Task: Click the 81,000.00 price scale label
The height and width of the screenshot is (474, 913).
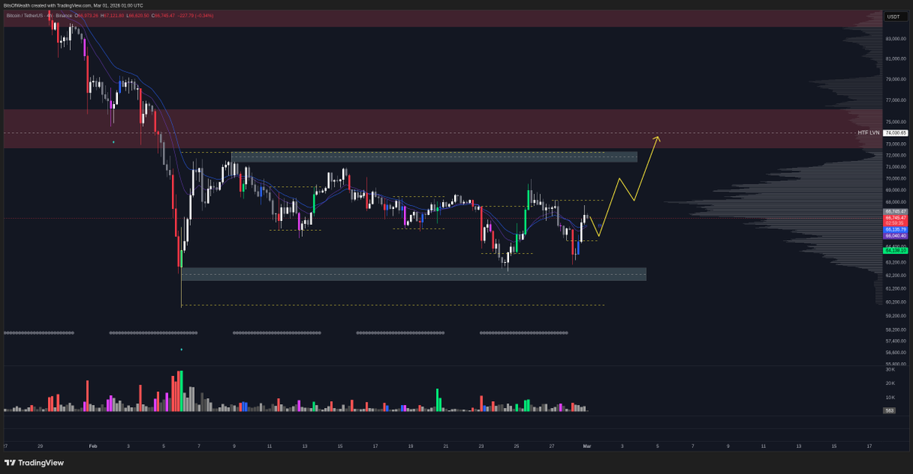Action: [x=894, y=58]
